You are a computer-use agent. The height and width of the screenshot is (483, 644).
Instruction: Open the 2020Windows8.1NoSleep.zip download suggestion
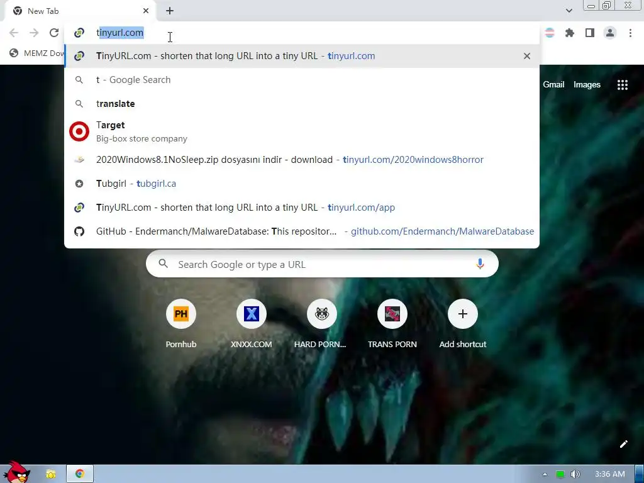tap(302, 160)
